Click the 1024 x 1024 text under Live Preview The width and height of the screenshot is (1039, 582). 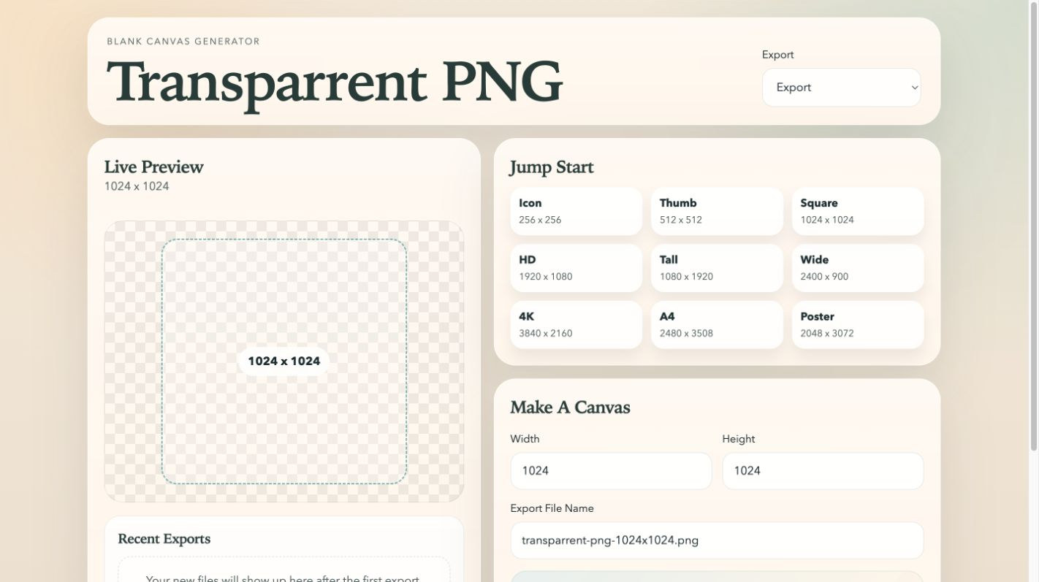coord(137,186)
